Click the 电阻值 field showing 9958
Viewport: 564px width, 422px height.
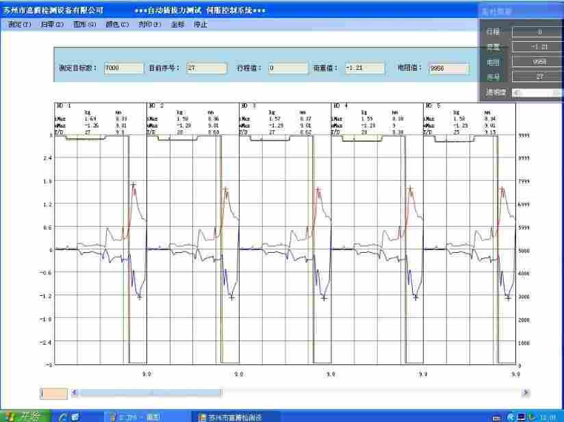448,69
